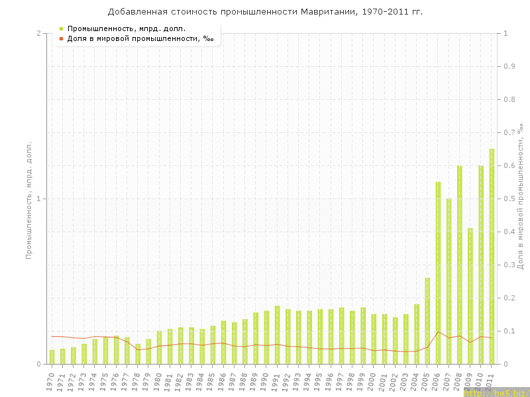
Task: Toggle the 'Промышленность, млрд. долл.' legend label
Action: (x=126, y=28)
